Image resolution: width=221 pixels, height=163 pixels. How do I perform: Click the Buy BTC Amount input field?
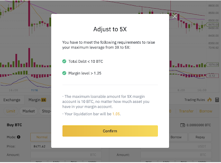[x=66, y=155]
